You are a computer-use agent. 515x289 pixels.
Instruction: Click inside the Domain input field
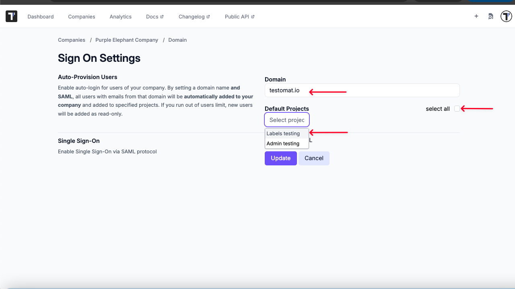click(362, 90)
